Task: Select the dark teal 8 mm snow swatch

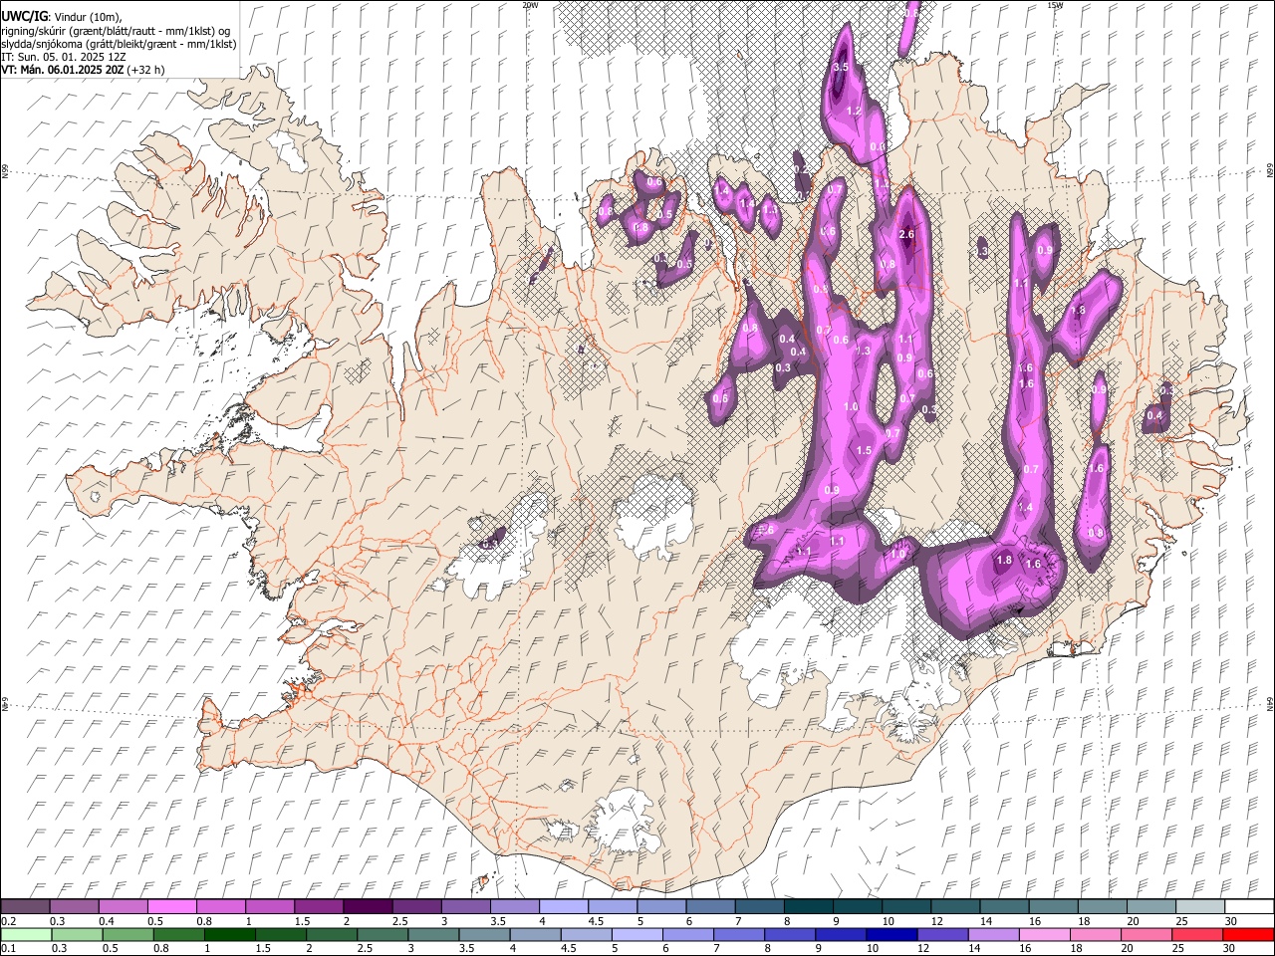Action: pyautogui.click(x=809, y=906)
